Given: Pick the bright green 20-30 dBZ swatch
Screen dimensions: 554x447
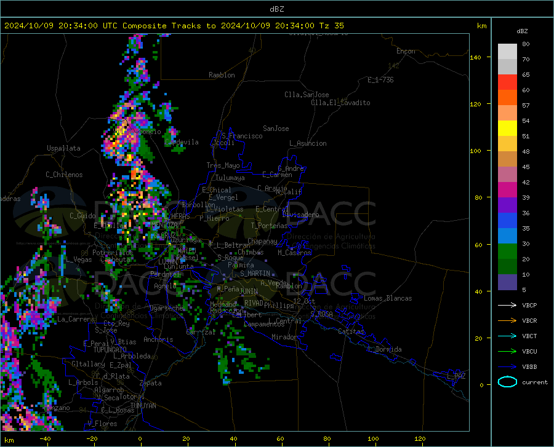Looking at the screenshot, I should pos(507,251).
